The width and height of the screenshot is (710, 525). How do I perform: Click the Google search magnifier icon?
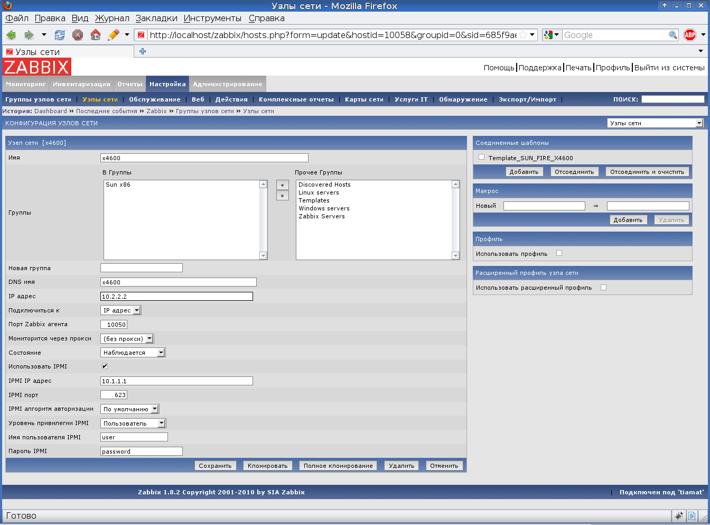[673, 35]
